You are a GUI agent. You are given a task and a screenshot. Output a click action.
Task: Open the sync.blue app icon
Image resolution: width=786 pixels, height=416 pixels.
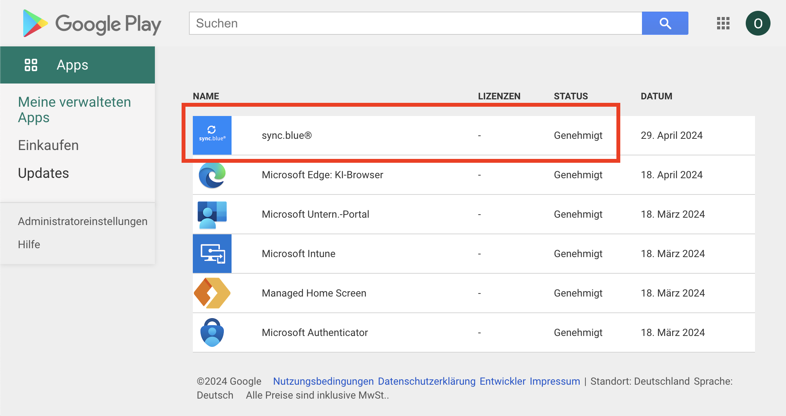212,135
